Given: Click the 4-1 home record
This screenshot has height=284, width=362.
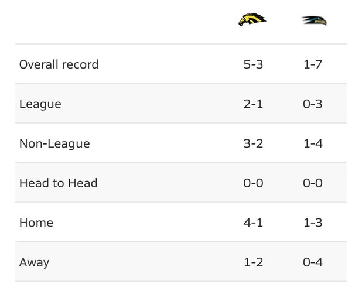Looking at the screenshot, I should [x=253, y=223].
